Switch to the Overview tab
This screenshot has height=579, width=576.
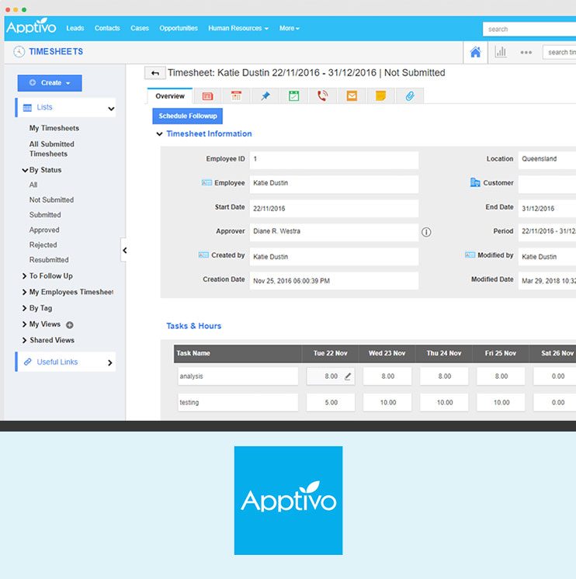click(x=170, y=96)
